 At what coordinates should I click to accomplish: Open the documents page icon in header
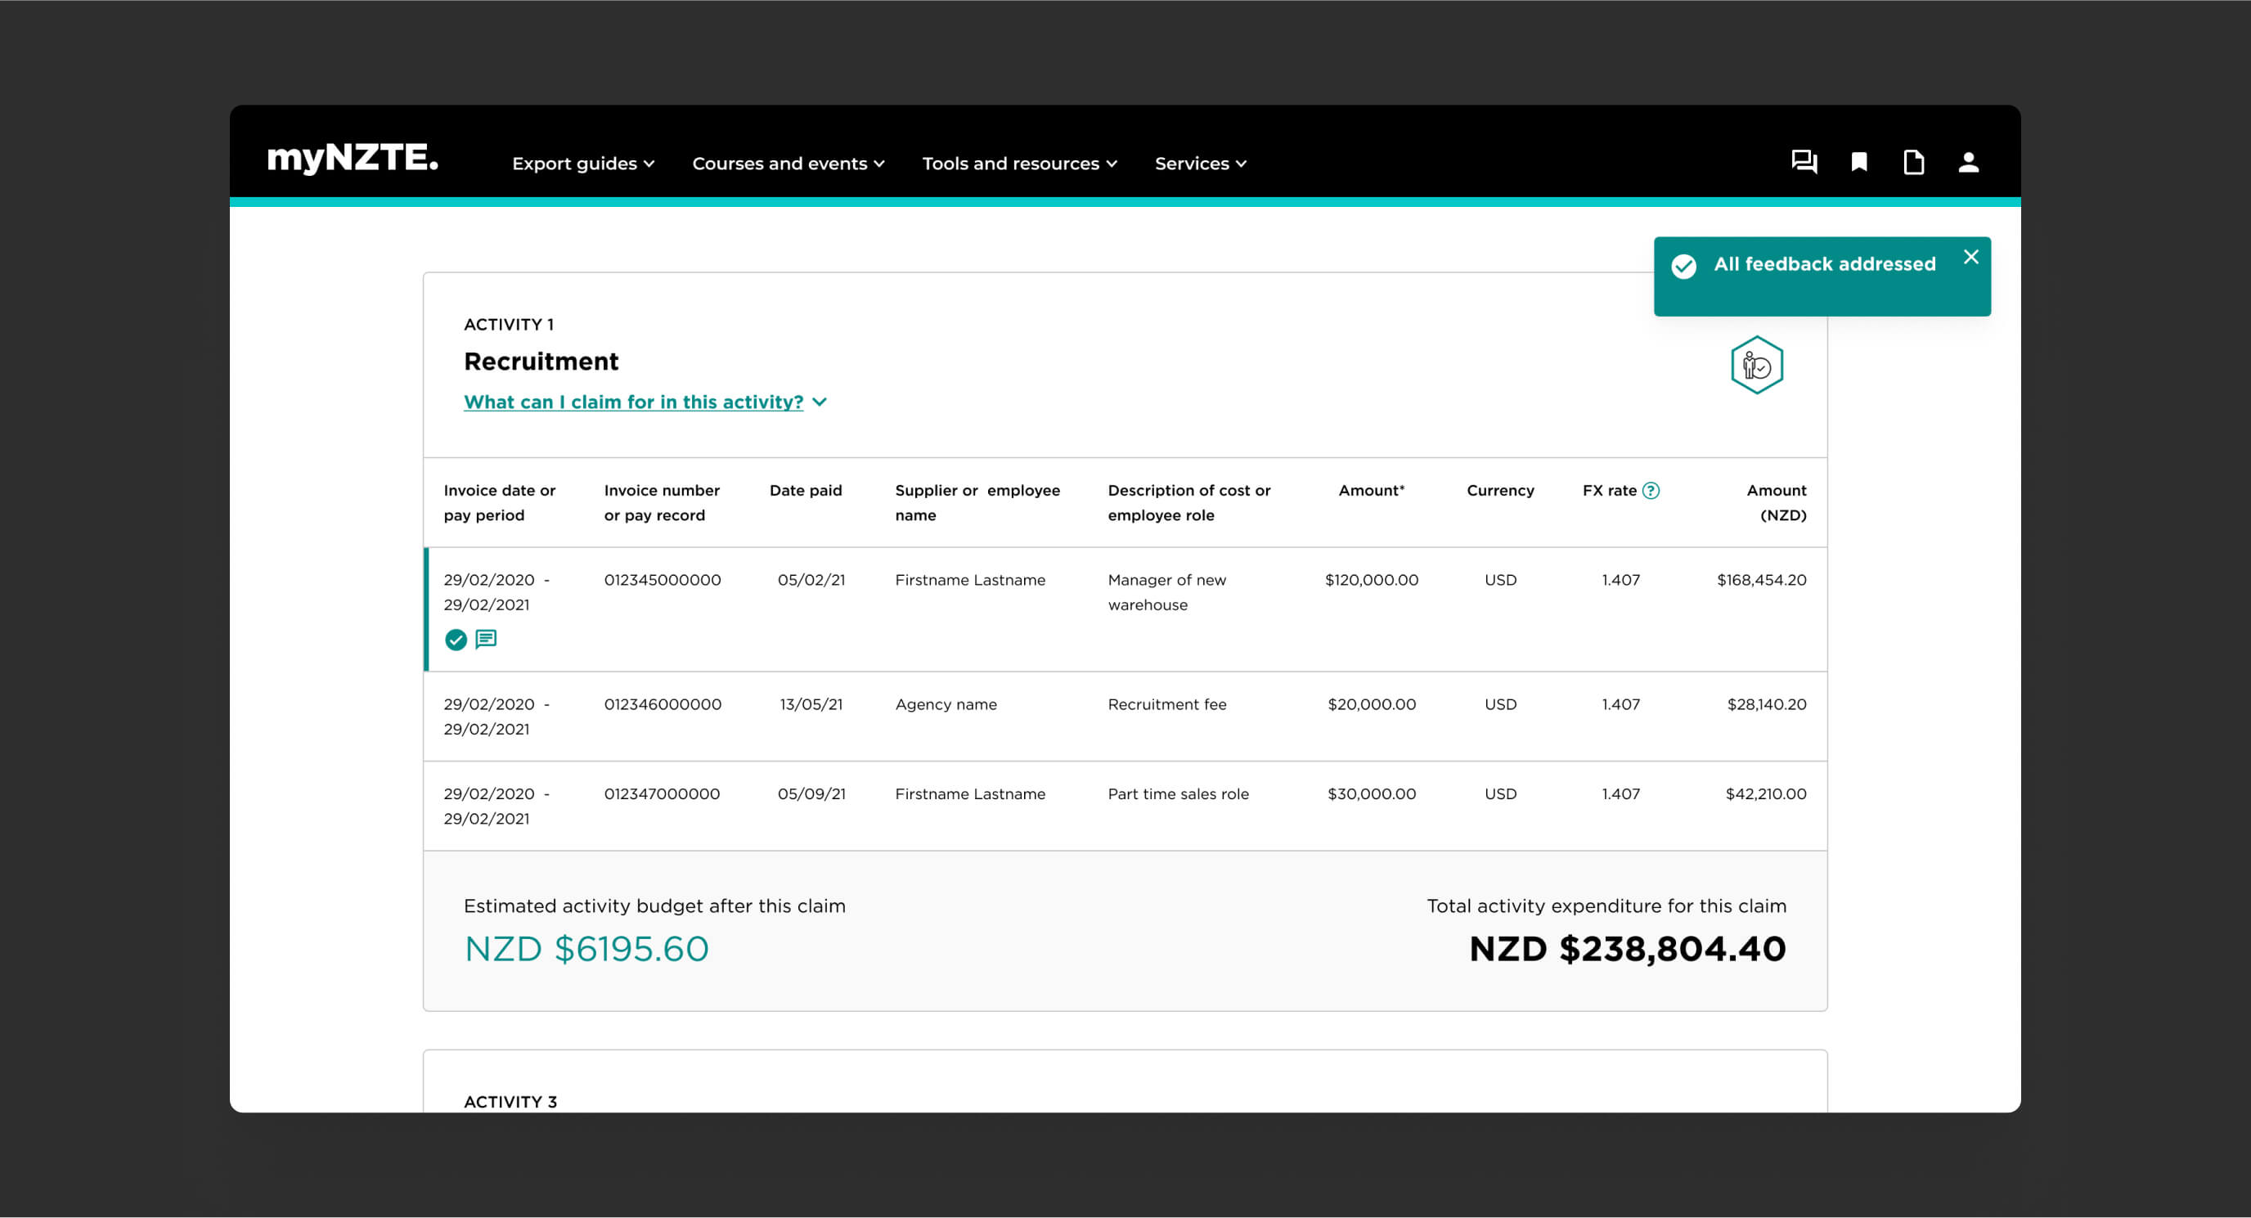coord(1914,163)
